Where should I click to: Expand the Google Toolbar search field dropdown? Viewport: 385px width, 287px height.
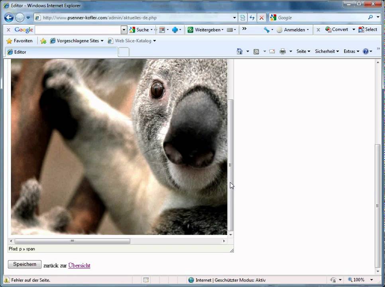124,30
